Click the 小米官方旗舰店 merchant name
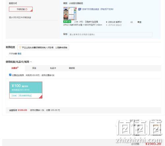Screen dimensions: 165x146 coord(76,3)
